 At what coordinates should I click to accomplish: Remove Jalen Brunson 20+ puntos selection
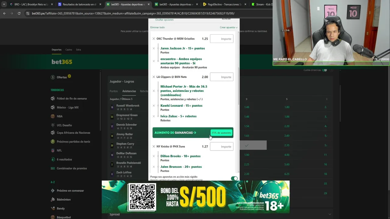coord(154,167)
